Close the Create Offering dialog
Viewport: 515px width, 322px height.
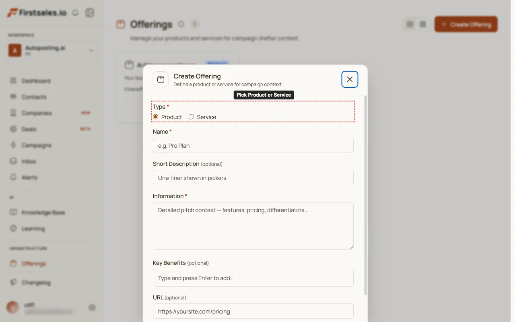[350, 79]
